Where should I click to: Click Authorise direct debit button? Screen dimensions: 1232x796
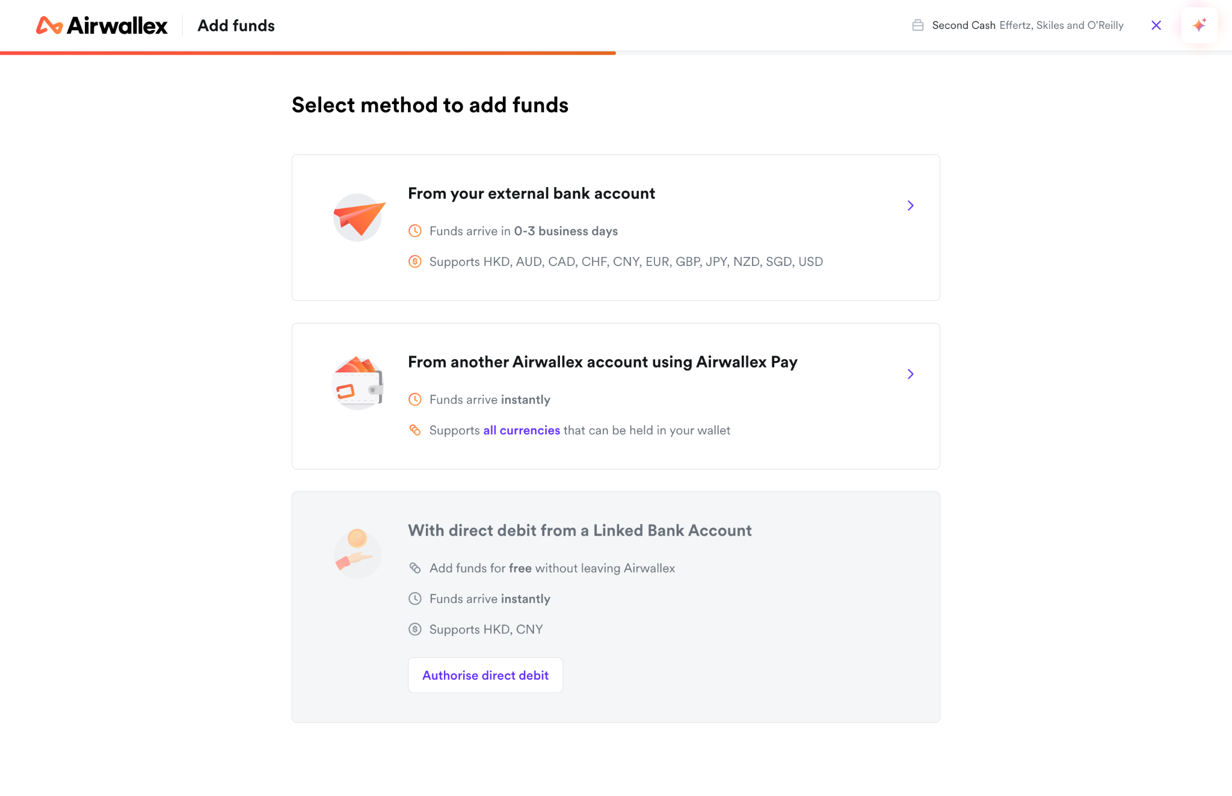[485, 675]
